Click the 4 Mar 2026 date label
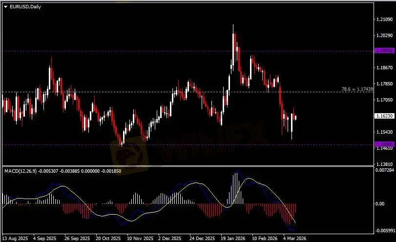396x242 pixels. (x=294, y=238)
